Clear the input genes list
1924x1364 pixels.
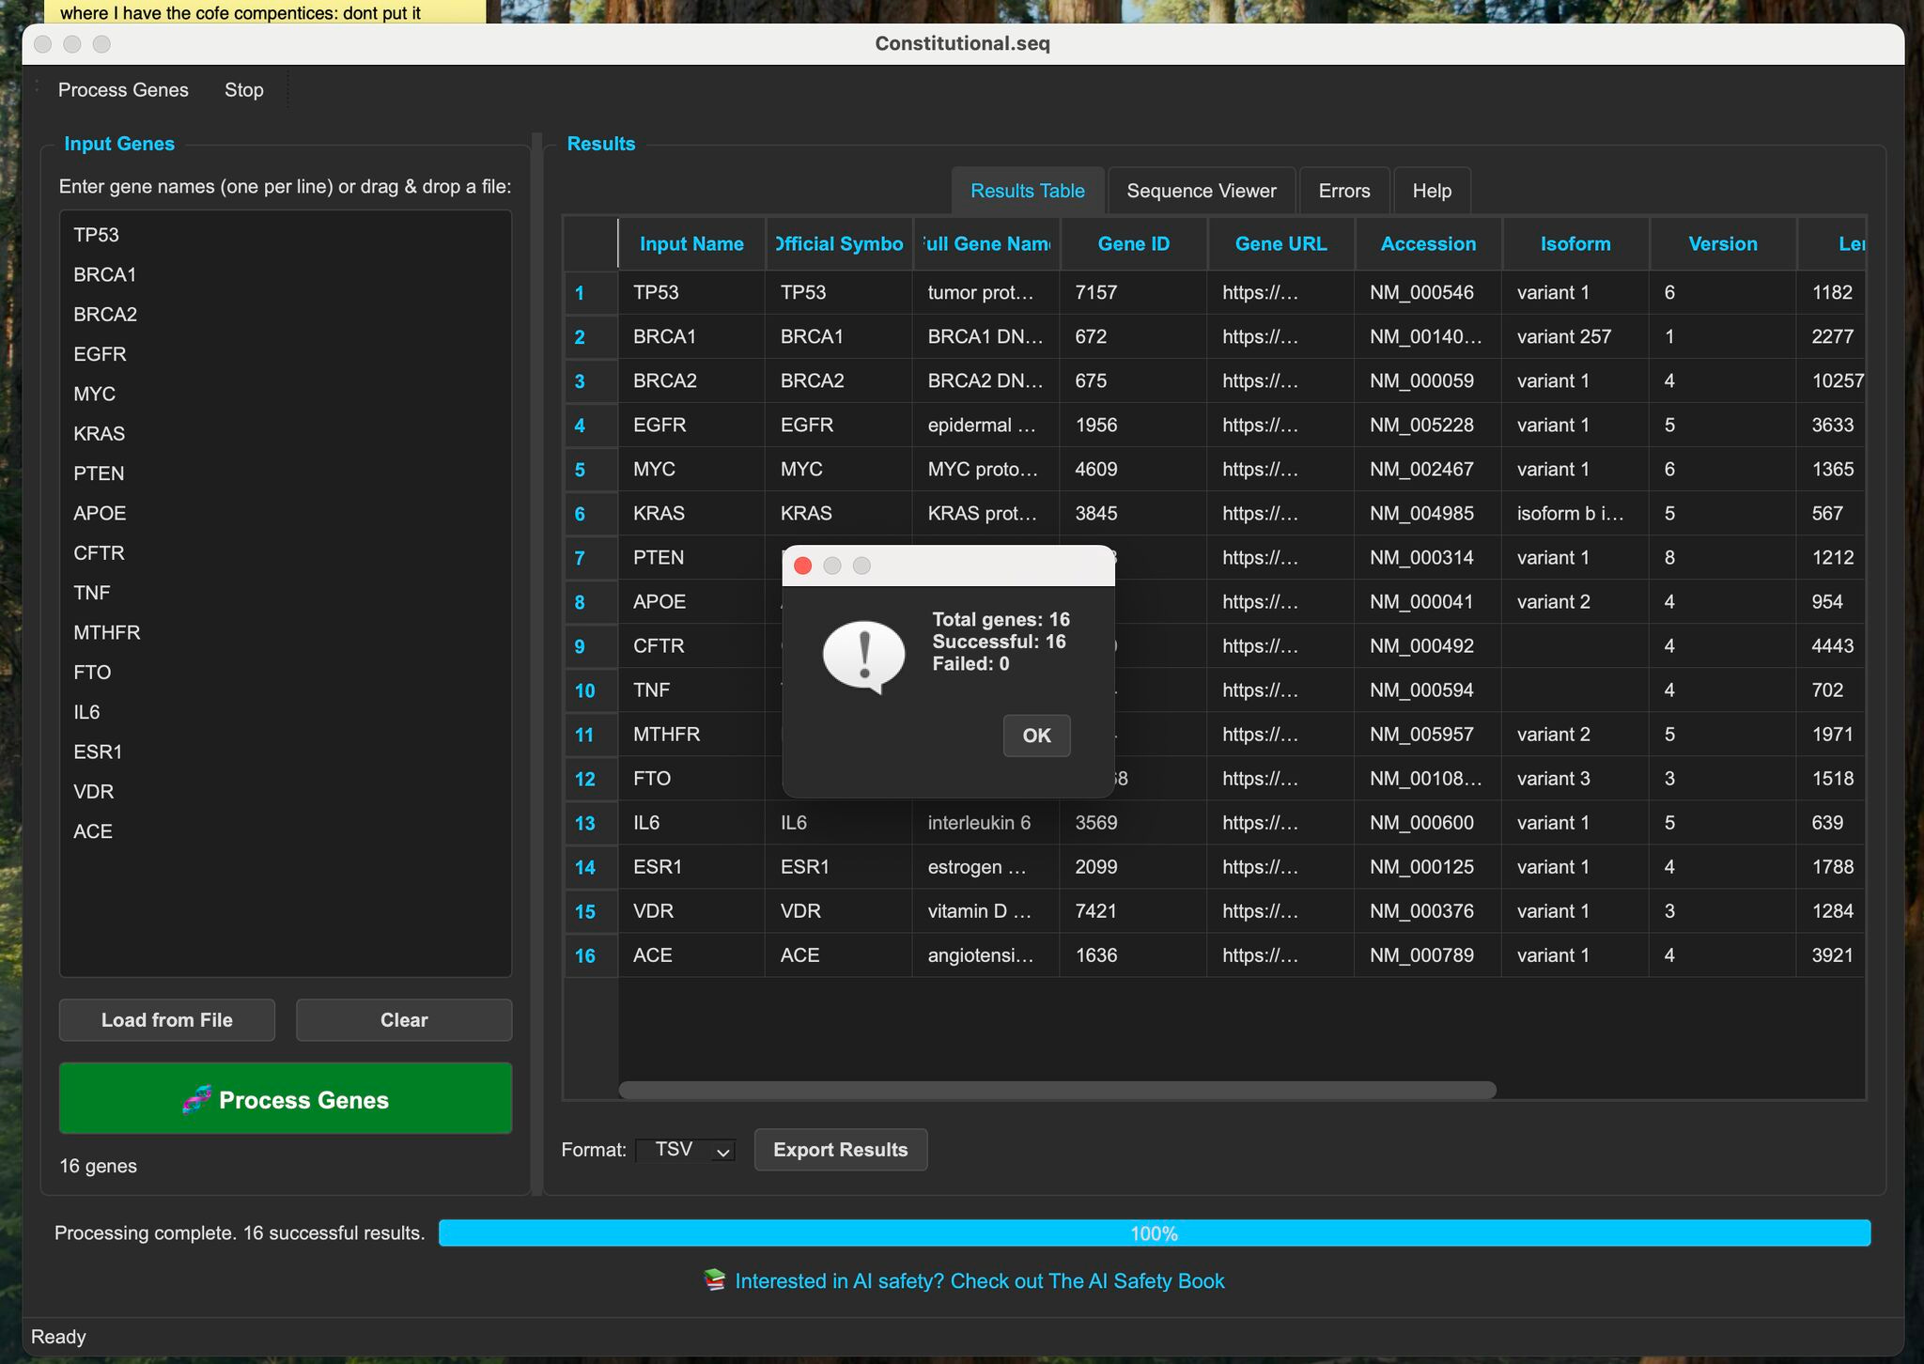(x=404, y=1020)
